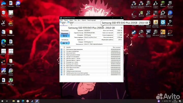The image size is (183, 103).
Task: Open the Ubisoft Connect desktop shortcut
Action: (11, 72)
